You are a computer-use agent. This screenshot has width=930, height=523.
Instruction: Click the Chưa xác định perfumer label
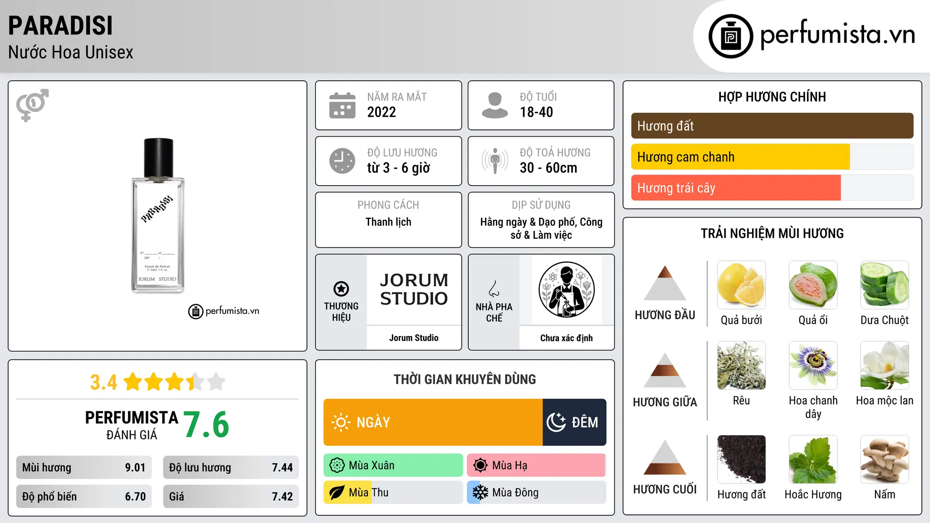pyautogui.click(x=566, y=338)
